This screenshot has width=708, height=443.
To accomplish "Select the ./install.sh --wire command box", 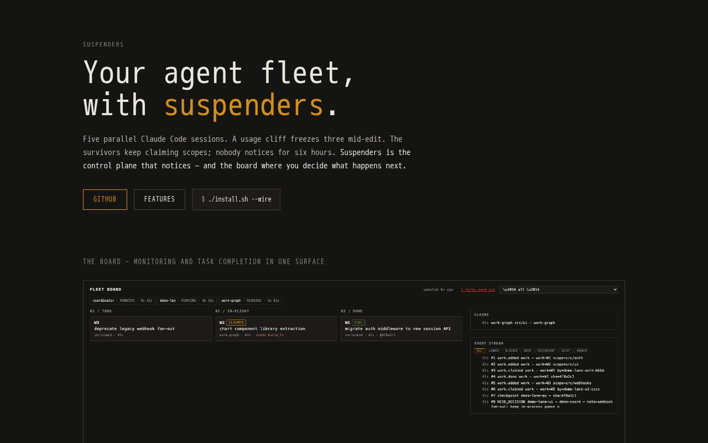I will [x=236, y=199].
